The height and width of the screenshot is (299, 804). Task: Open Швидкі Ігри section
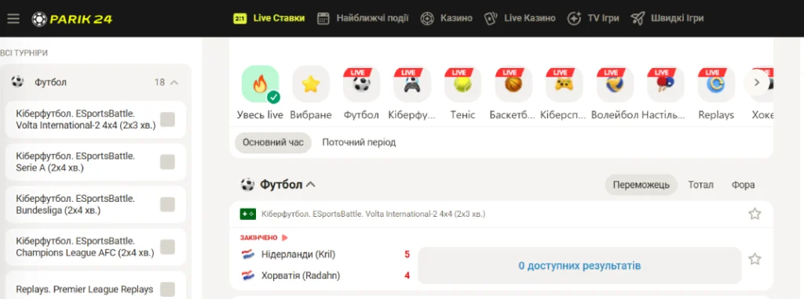(x=667, y=19)
